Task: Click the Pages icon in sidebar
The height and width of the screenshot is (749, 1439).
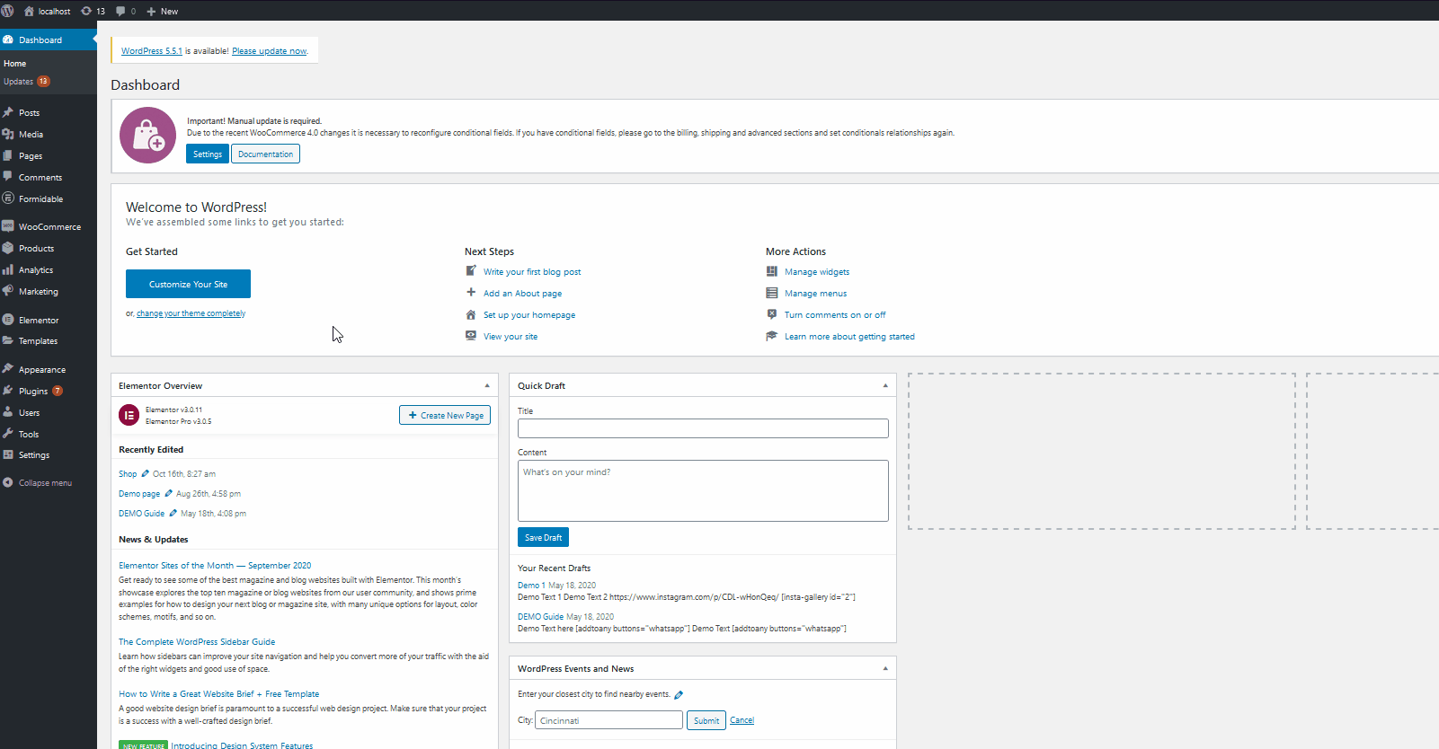Action: 8,155
